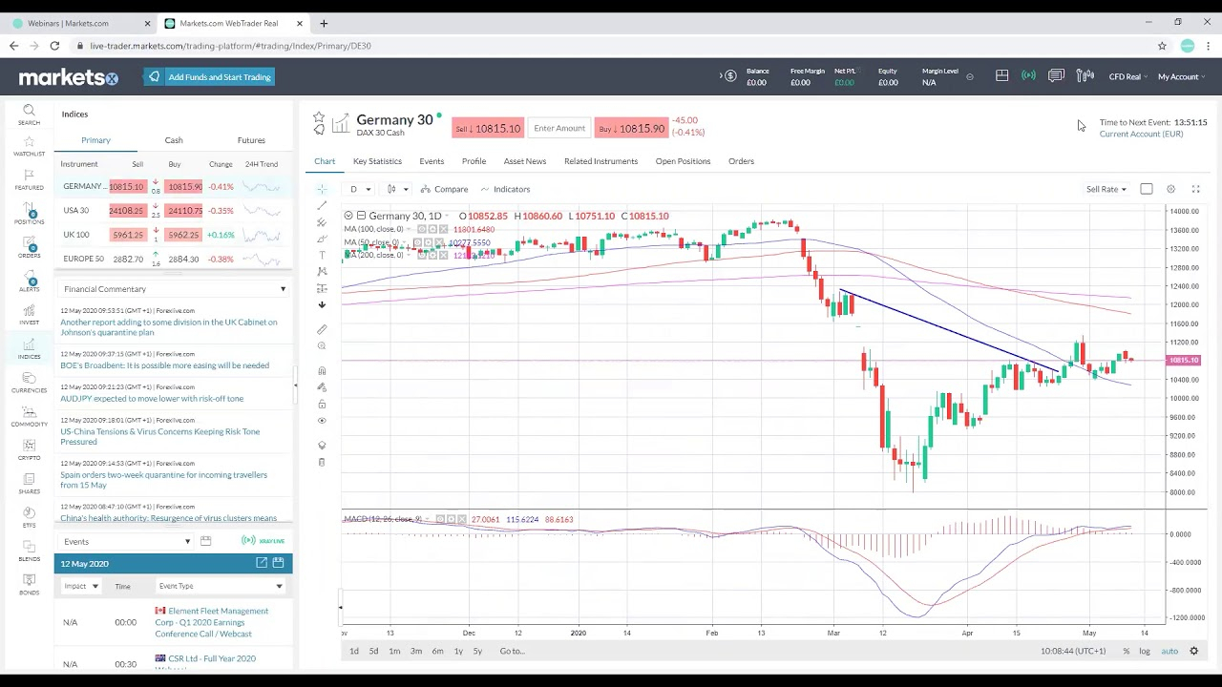Open the Currencies category in the sidebar
Screen dimensions: 1222x687
pyautogui.click(x=29, y=384)
